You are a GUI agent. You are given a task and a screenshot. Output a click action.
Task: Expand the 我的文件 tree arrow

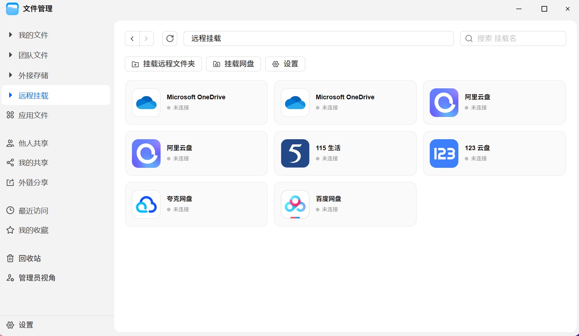11,35
